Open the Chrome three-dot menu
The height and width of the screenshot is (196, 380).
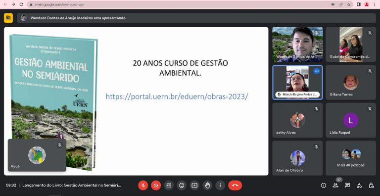click(x=375, y=4)
